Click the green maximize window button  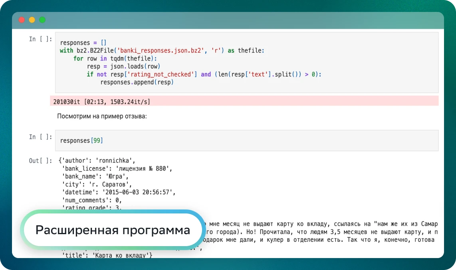point(42,20)
